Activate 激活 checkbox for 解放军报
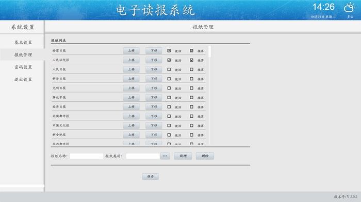This screenshot has height=202, width=361. (x=169, y=98)
